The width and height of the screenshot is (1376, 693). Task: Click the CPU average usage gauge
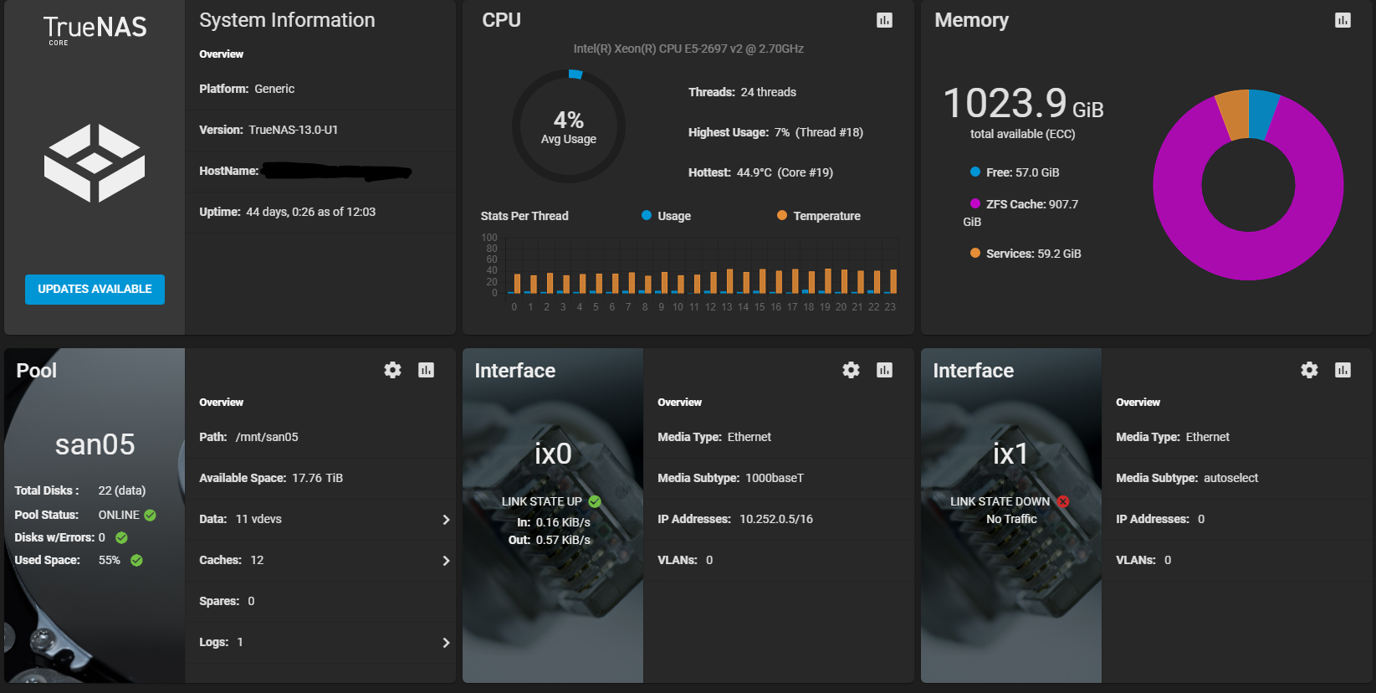569,126
